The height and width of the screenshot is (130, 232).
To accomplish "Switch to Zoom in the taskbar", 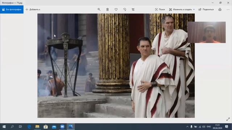I will pyautogui.click(x=62, y=127).
